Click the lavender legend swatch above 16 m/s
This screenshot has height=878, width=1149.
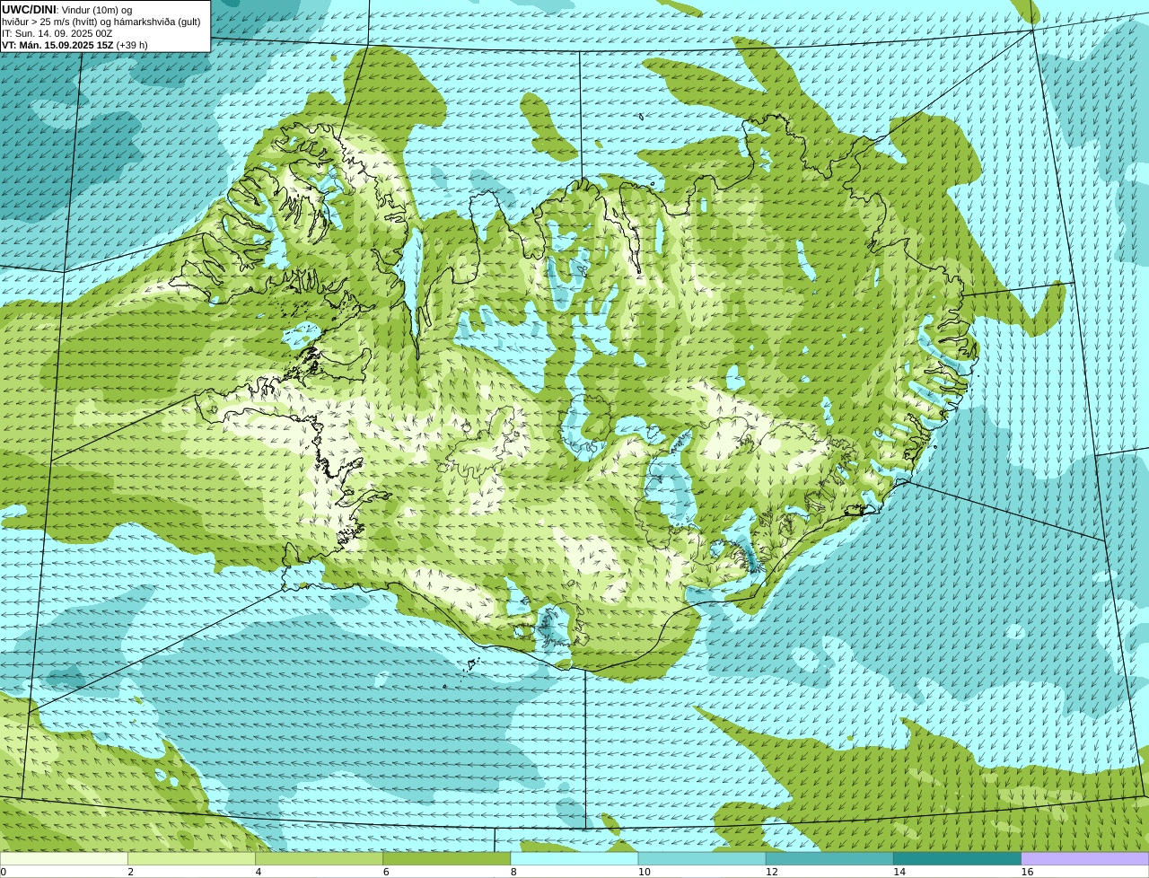click(x=1085, y=859)
